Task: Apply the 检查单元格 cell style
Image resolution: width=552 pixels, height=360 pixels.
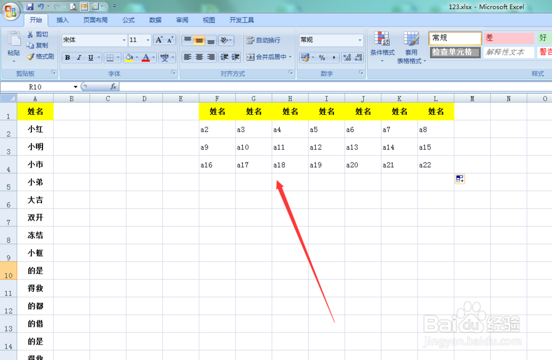Action: (x=455, y=52)
